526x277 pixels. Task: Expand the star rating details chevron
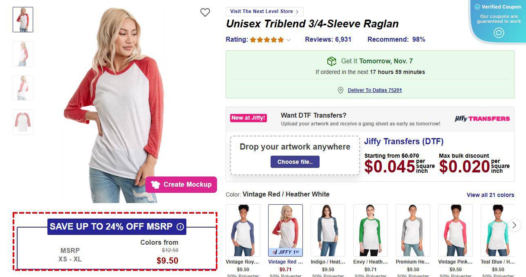(289, 40)
